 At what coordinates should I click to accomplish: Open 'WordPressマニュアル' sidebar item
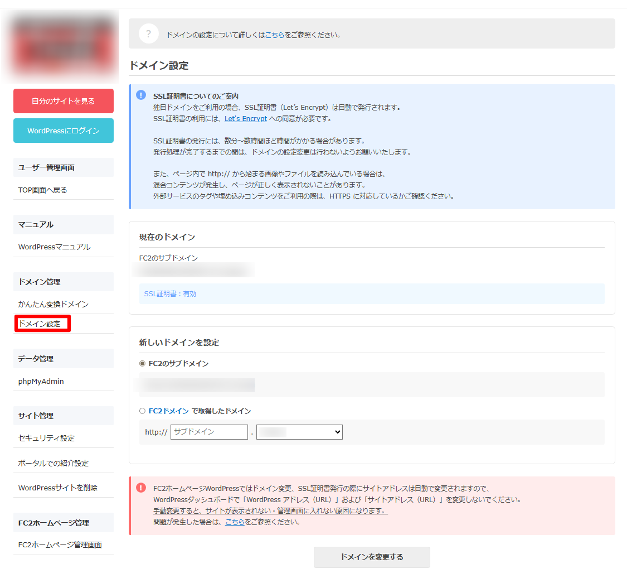tap(54, 247)
